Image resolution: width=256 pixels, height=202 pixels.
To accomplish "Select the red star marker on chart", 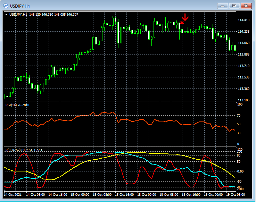I will (x=182, y=23).
